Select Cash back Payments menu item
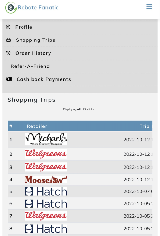This screenshot has width=160, height=236. (x=80, y=79)
